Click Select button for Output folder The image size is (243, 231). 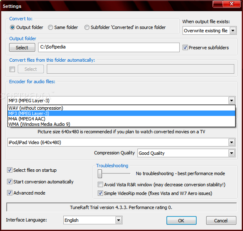[x=22, y=48]
